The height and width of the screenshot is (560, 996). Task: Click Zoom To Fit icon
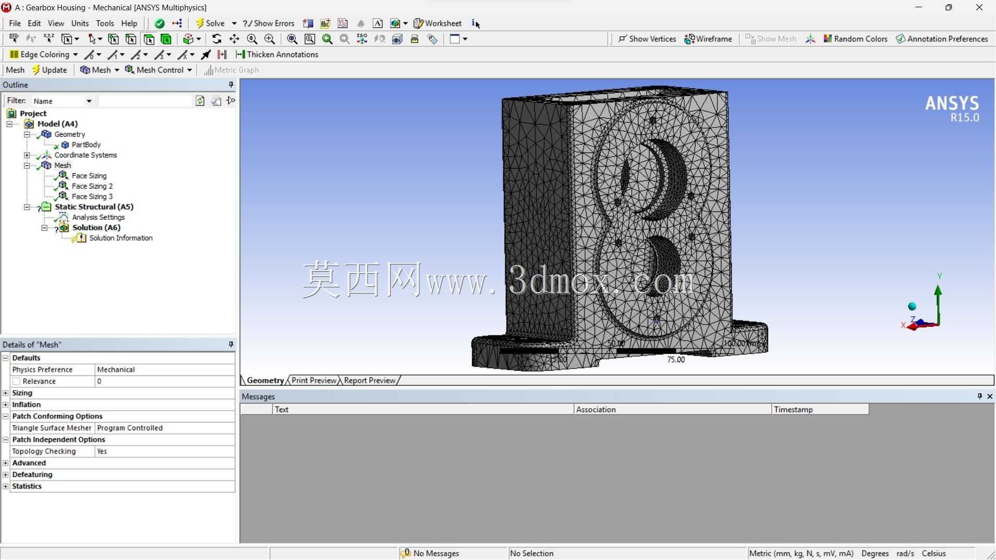(x=292, y=39)
